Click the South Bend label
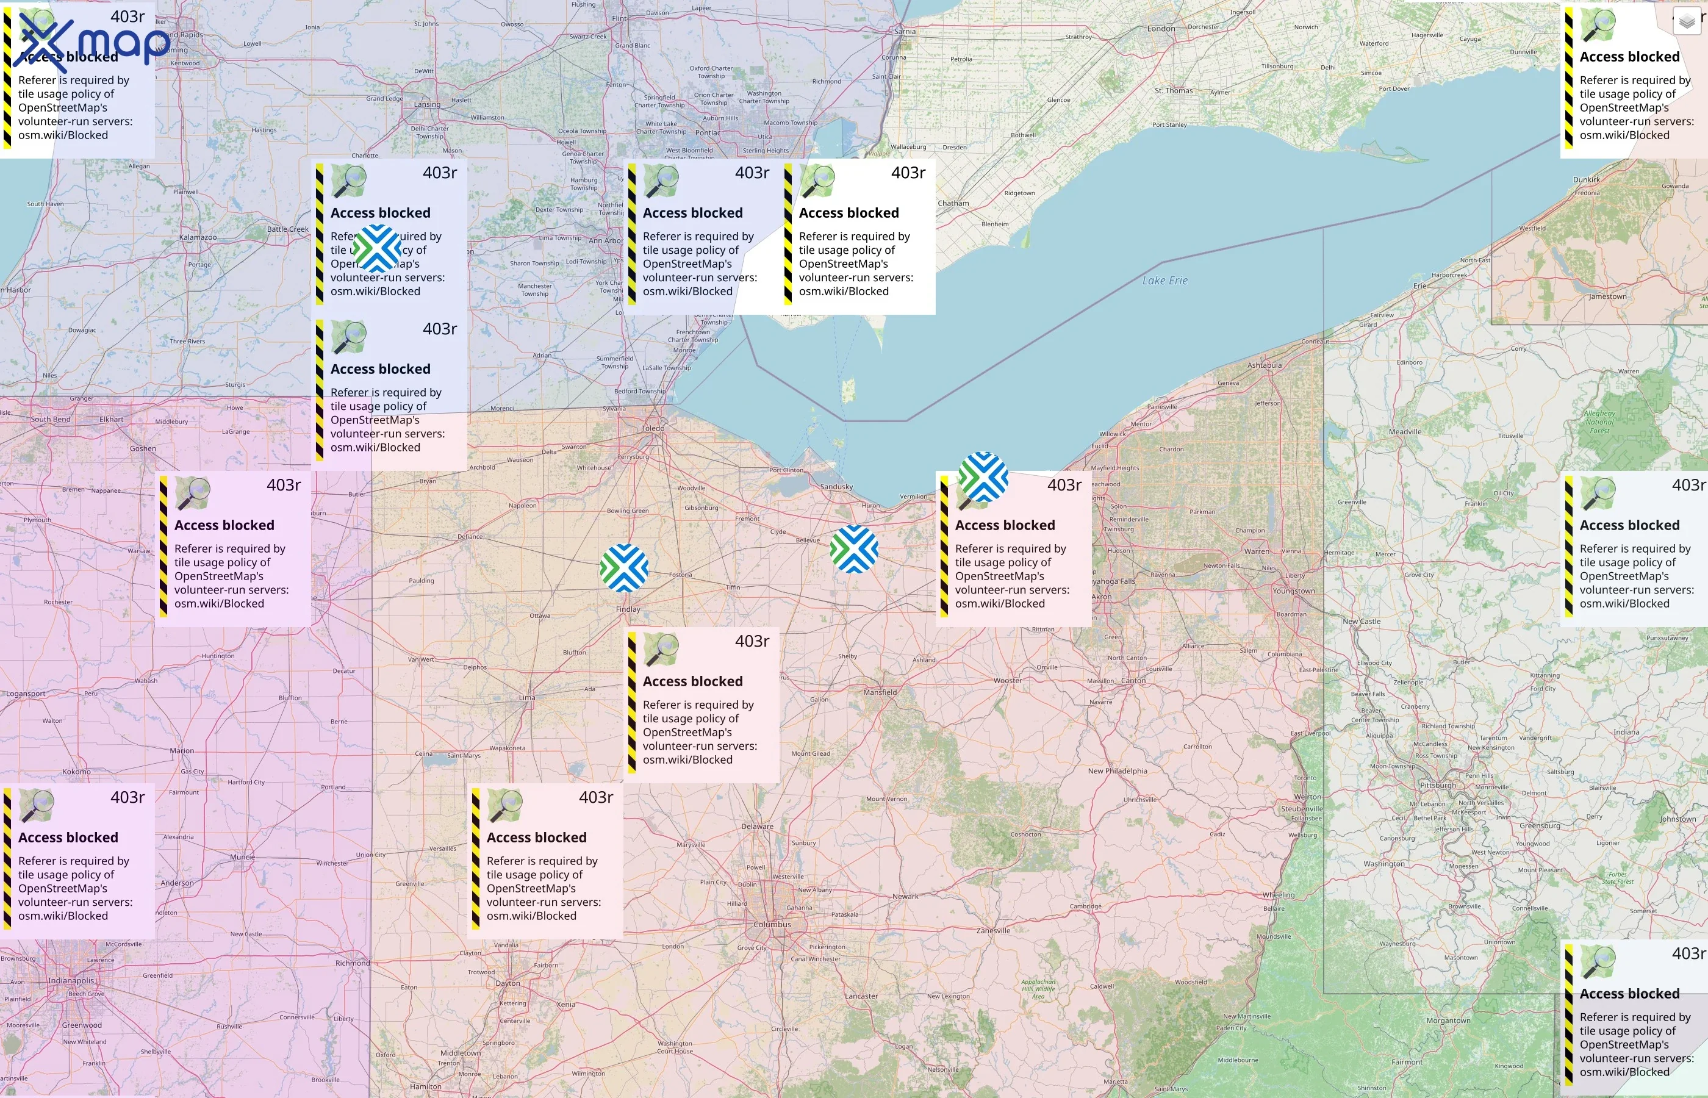Image resolution: width=1708 pixels, height=1098 pixels. point(51,419)
